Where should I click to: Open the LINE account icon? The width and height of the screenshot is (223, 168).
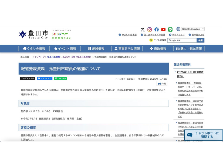(x=170, y=30)
